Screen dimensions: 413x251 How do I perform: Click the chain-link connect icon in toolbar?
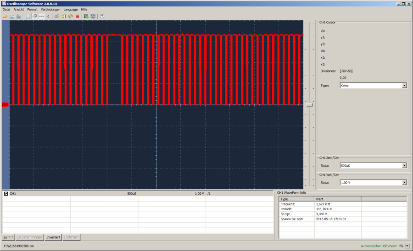tap(57, 16)
